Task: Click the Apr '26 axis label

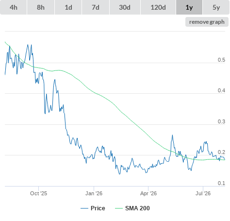Action: click(x=148, y=193)
